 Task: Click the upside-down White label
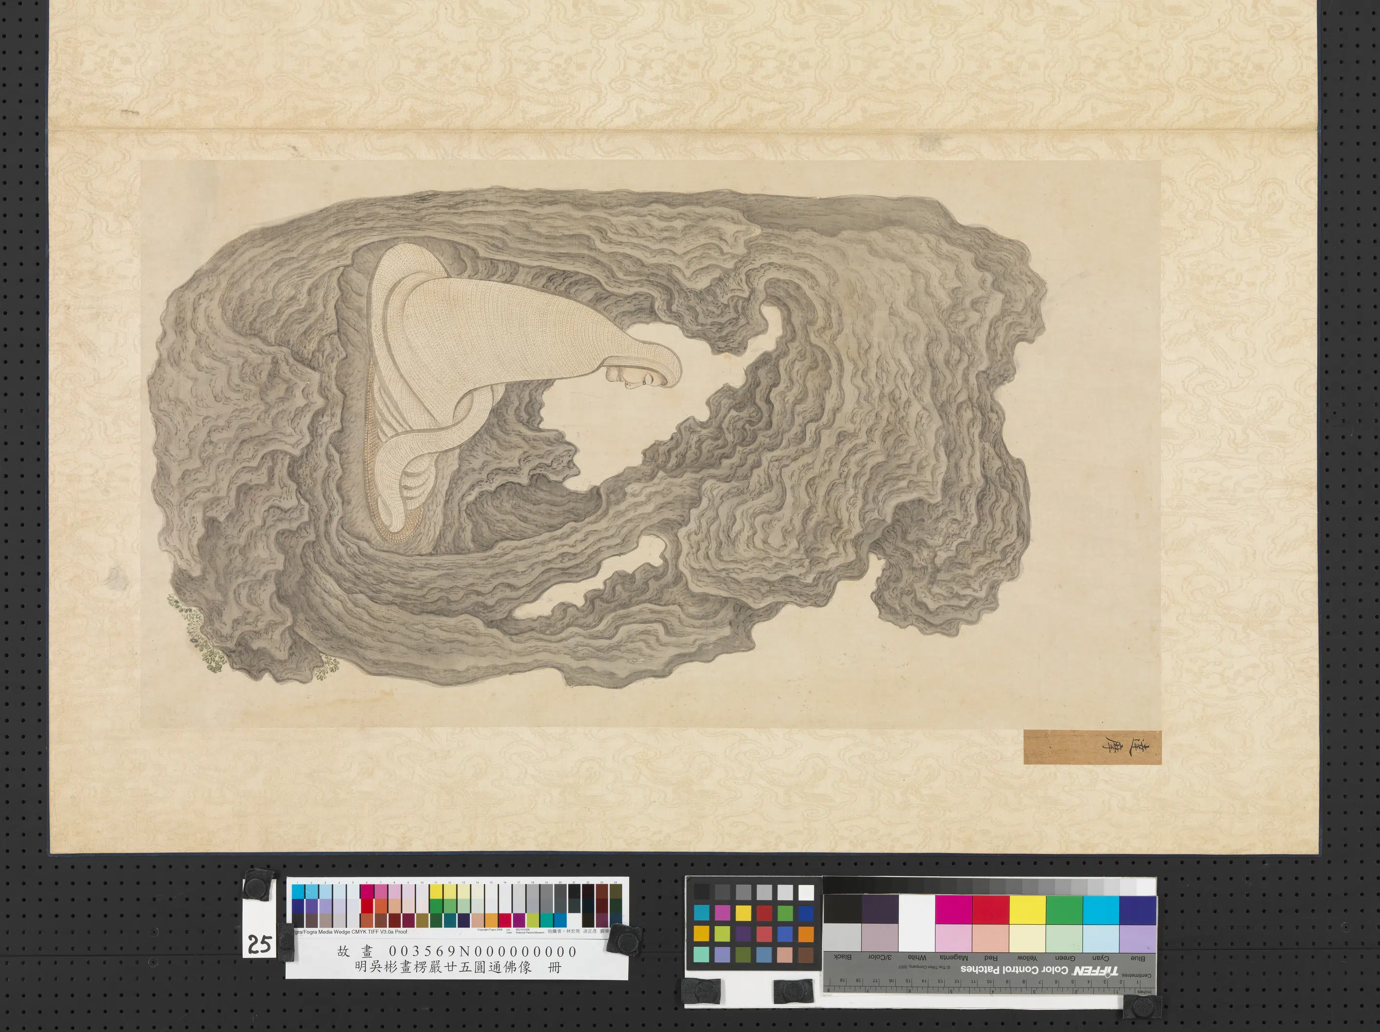(x=917, y=958)
